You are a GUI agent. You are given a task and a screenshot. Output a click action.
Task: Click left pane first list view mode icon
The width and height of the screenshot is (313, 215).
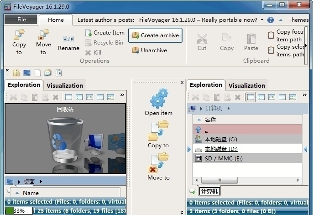tap(68, 97)
